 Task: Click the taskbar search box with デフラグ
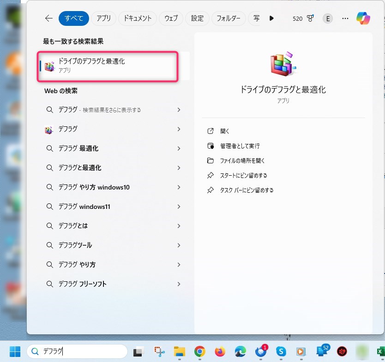pyautogui.click(x=78, y=352)
